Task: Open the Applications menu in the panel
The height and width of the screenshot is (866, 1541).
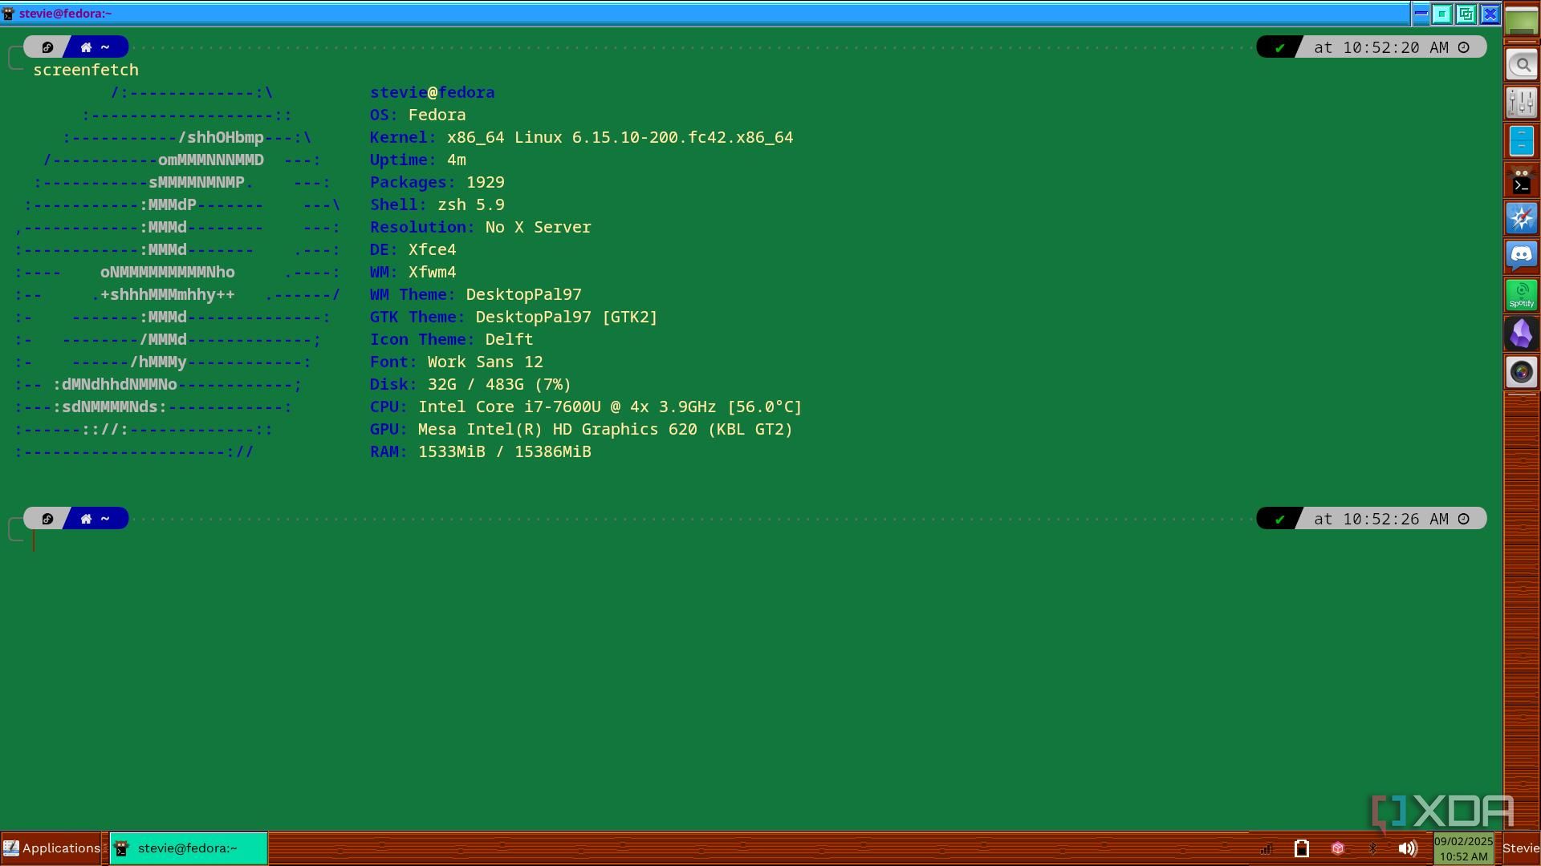Action: pos(52,848)
